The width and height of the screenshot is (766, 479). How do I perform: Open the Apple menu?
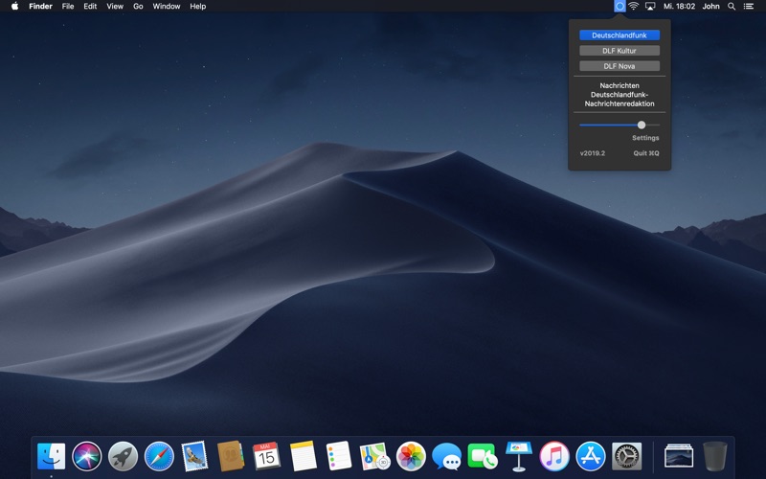pyautogui.click(x=14, y=6)
